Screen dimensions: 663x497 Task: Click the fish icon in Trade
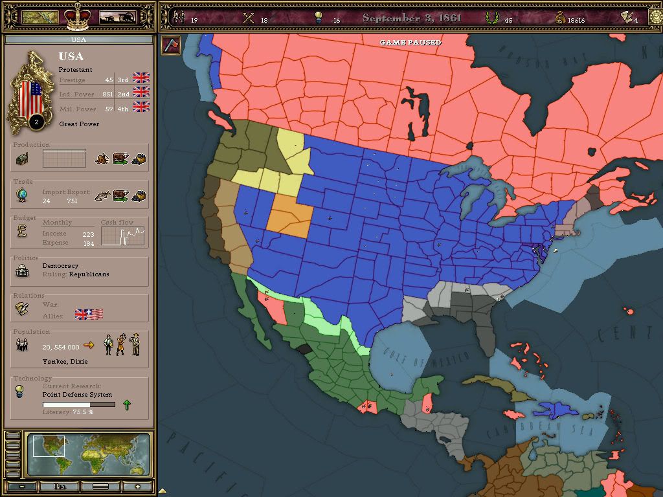(102, 195)
